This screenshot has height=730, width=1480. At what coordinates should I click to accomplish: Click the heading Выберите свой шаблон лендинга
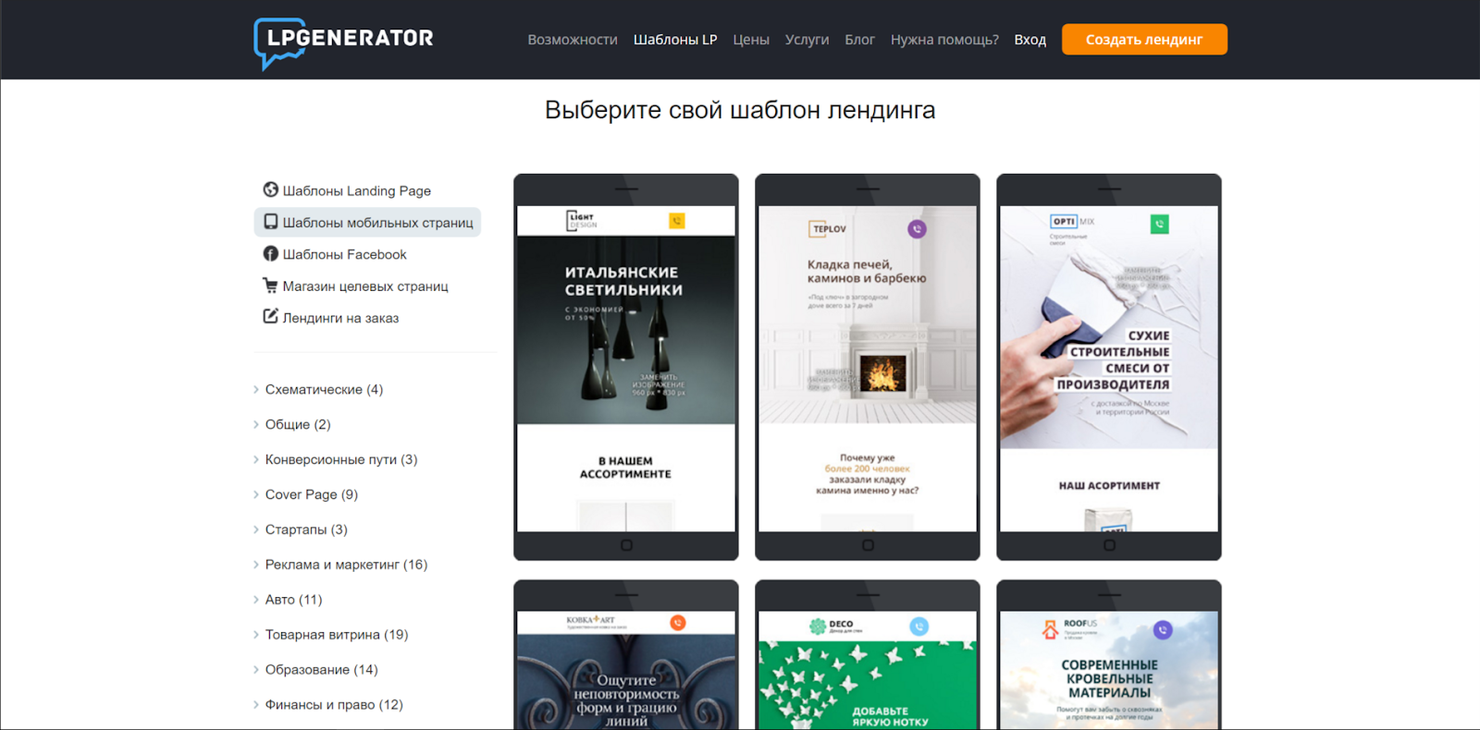point(740,110)
